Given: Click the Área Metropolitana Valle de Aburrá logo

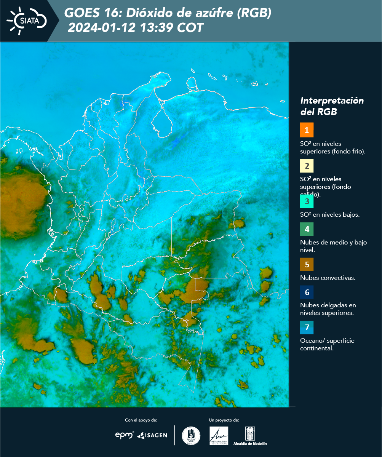Looking at the screenshot, I should tap(219, 436).
